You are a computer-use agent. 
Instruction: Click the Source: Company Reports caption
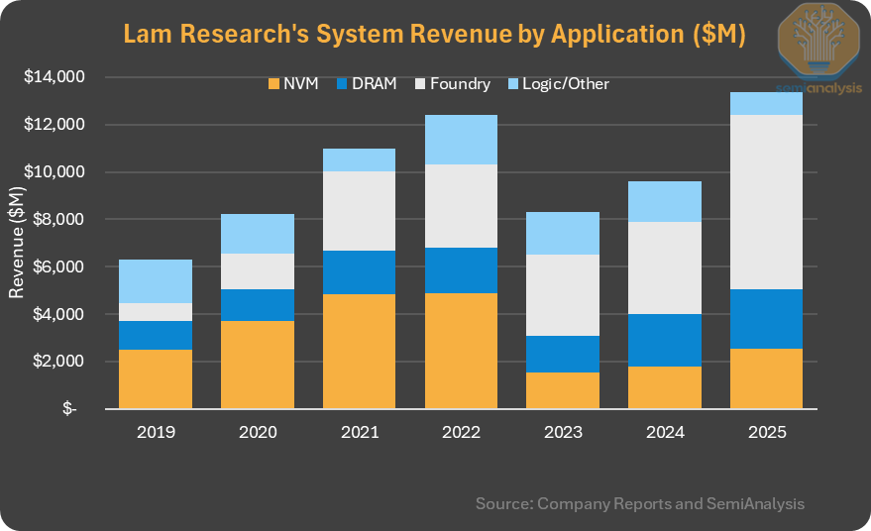(x=640, y=503)
